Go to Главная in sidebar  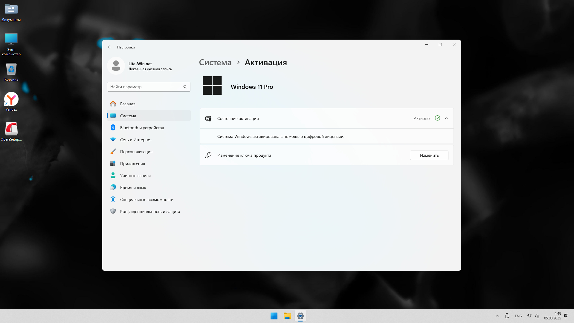click(128, 104)
